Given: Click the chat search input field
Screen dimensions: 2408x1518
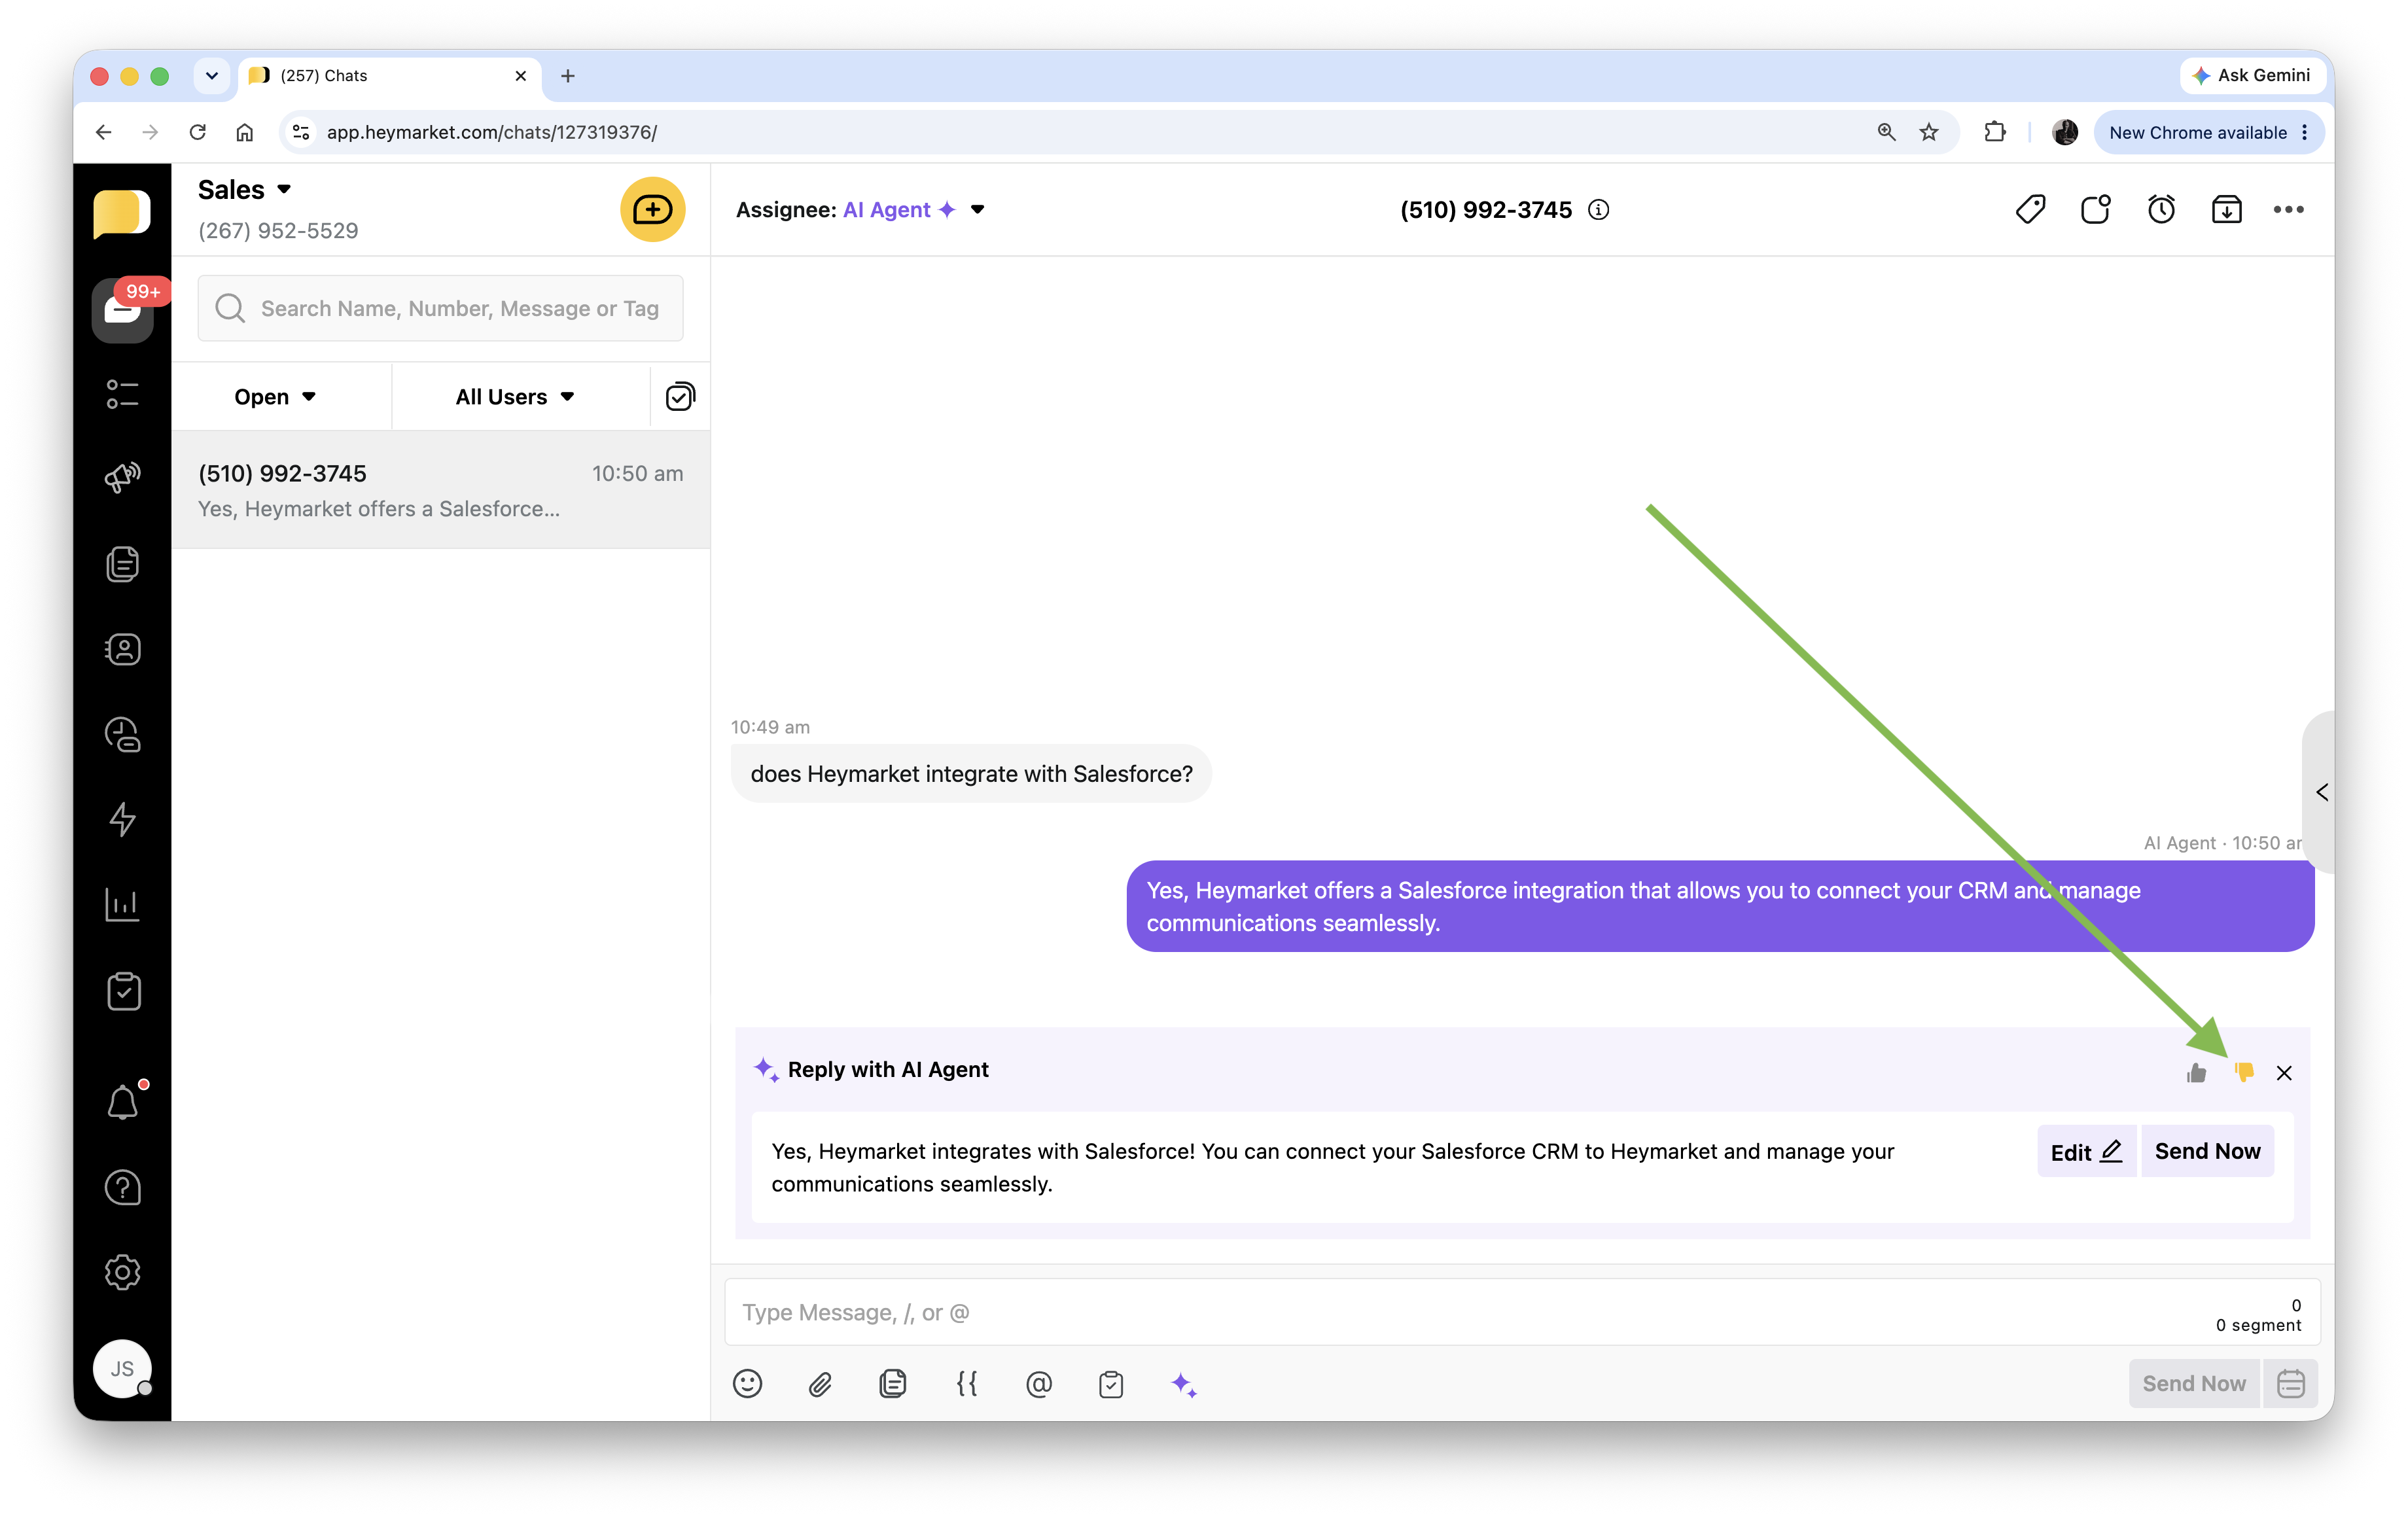Looking at the screenshot, I should [459, 309].
